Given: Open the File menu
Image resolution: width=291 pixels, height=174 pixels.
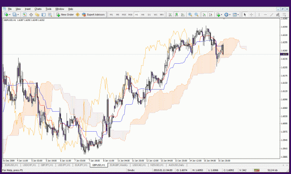Looking at the screenshot, I should [10, 9].
